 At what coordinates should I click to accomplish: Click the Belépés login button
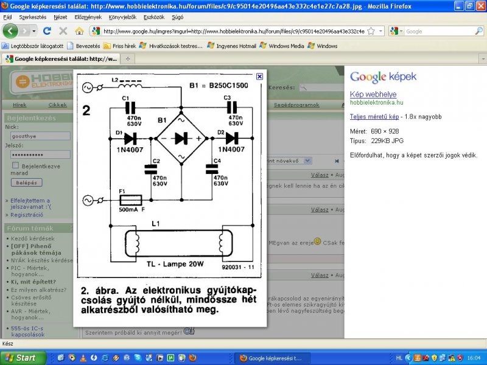pyautogui.click(x=27, y=182)
